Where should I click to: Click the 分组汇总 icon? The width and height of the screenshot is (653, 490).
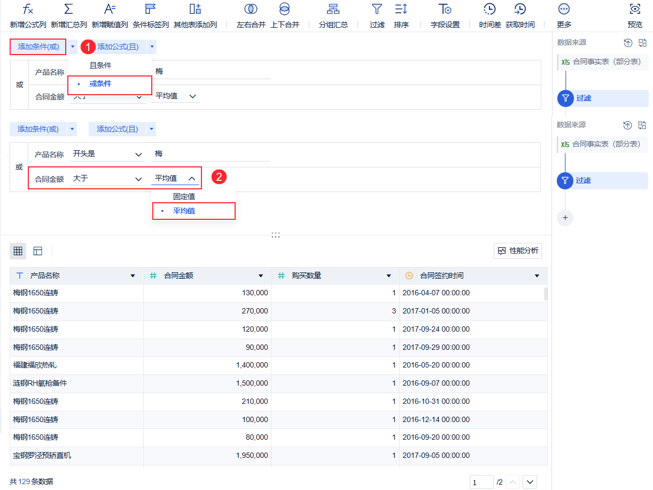coord(333,9)
